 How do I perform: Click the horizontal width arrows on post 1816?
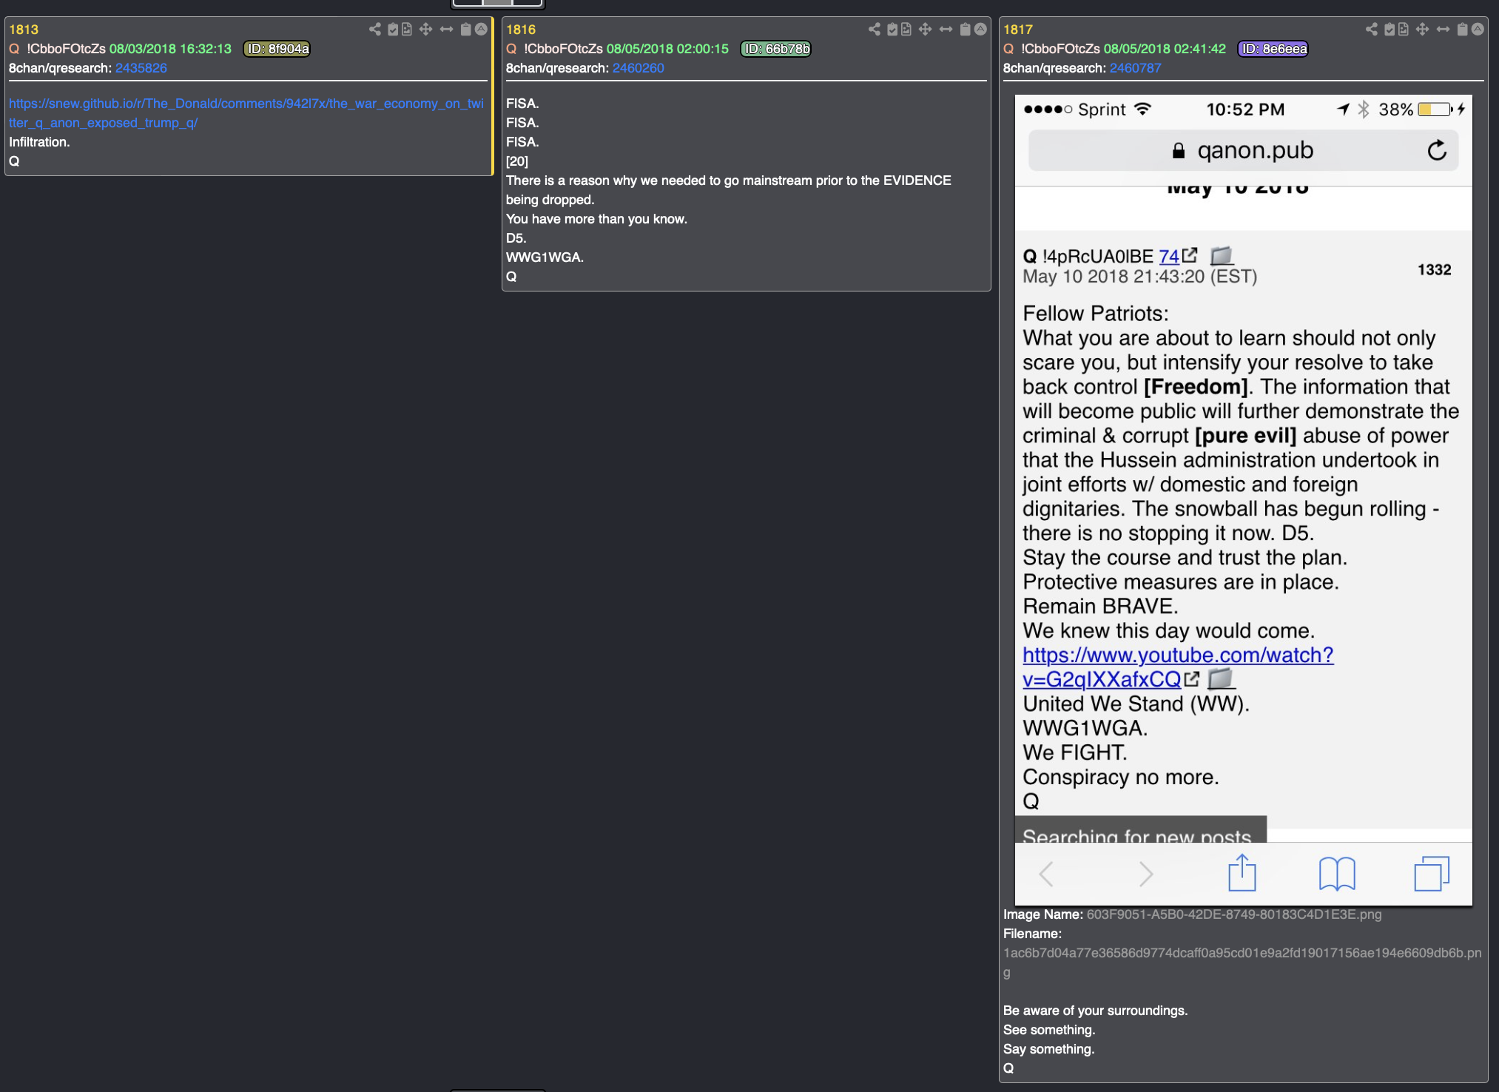946,30
